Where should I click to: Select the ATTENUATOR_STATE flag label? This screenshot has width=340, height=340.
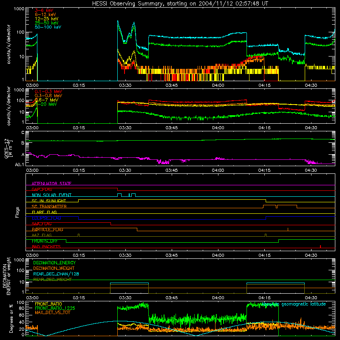51,184
